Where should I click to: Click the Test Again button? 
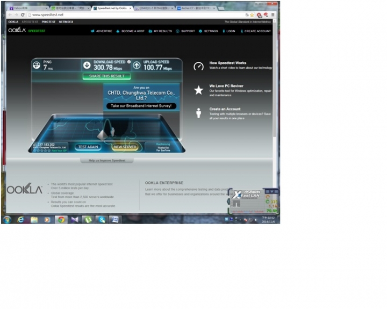88,147
